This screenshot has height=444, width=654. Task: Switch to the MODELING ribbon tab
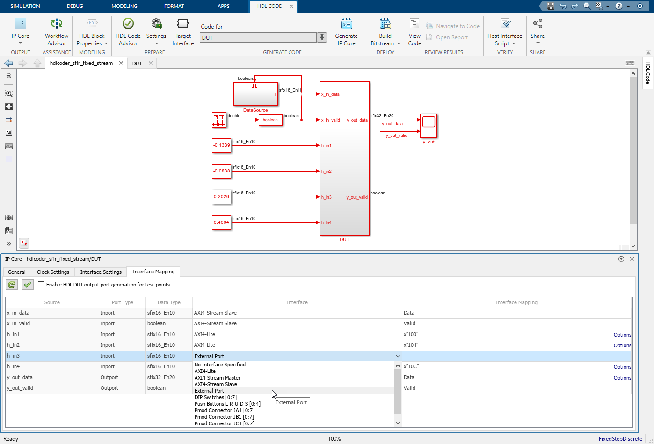click(124, 6)
